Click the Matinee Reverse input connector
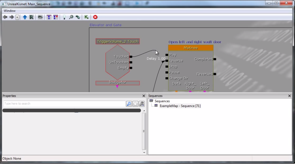This screenshot has width=295, height=164. tap(167, 61)
